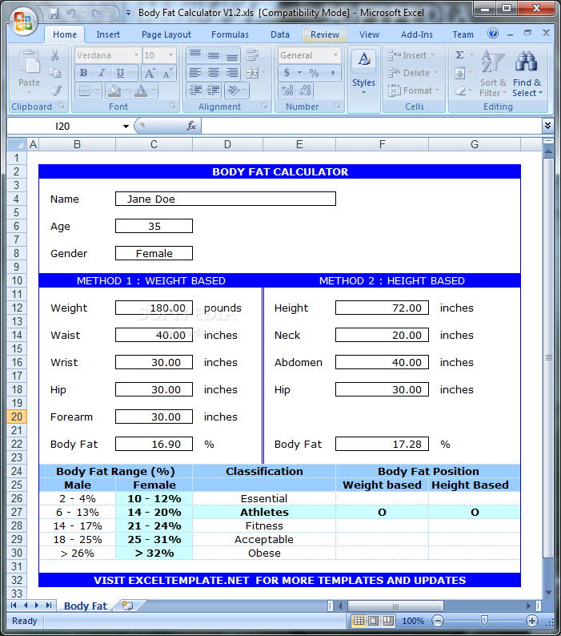Image resolution: width=561 pixels, height=636 pixels.
Task: Click the Insert Function fx icon
Action: pos(191,127)
